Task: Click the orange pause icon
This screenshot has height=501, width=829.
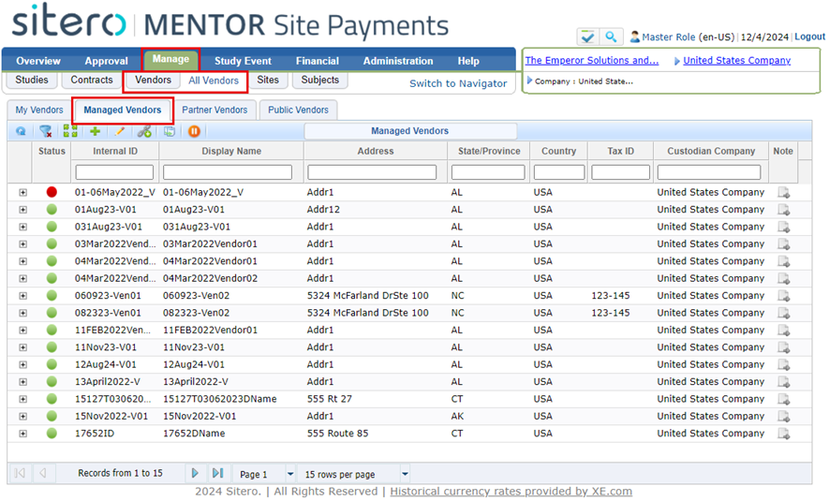Action: click(x=194, y=131)
